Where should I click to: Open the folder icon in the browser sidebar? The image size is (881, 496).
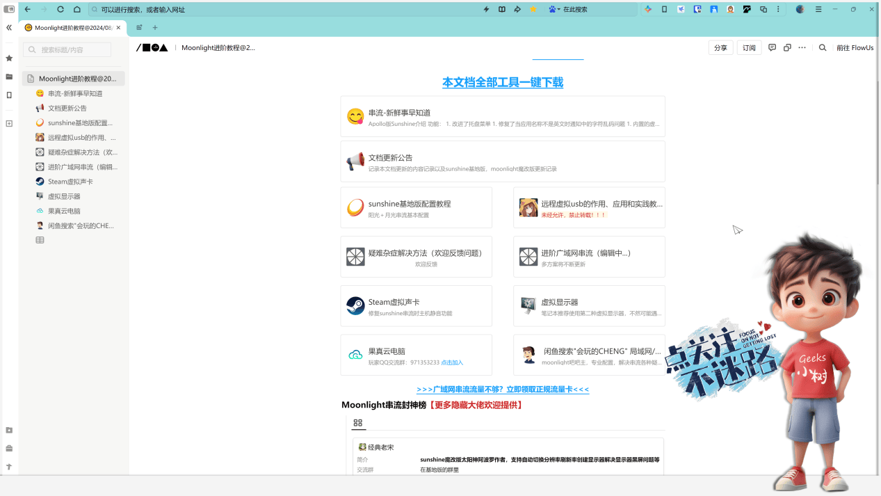coord(9,77)
